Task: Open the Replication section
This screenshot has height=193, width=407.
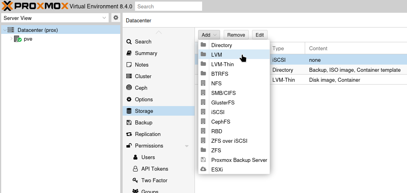Action: pyautogui.click(x=159, y=134)
